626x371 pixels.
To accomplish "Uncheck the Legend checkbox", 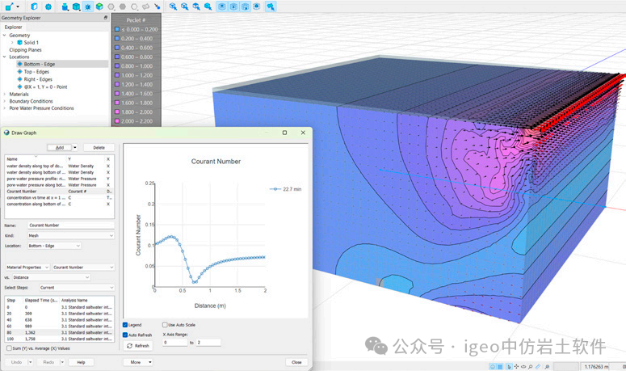I will pyautogui.click(x=125, y=325).
